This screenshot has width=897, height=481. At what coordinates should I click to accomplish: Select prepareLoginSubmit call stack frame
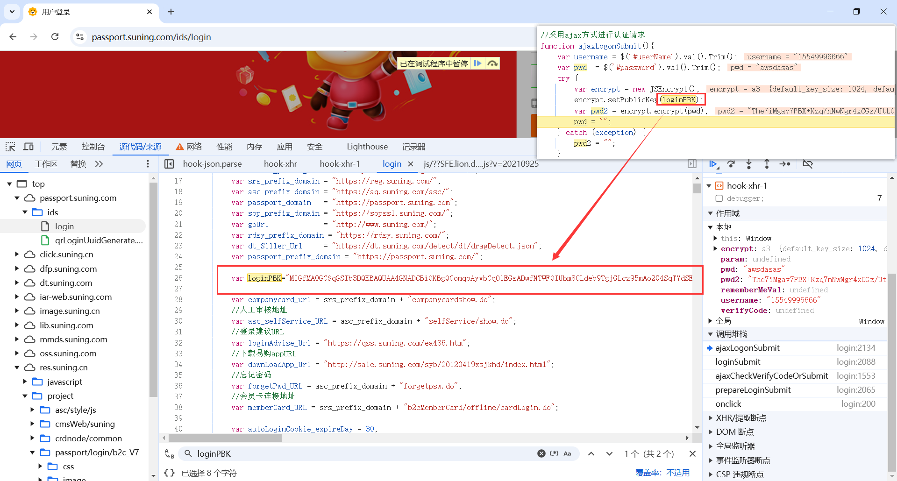coord(795,390)
